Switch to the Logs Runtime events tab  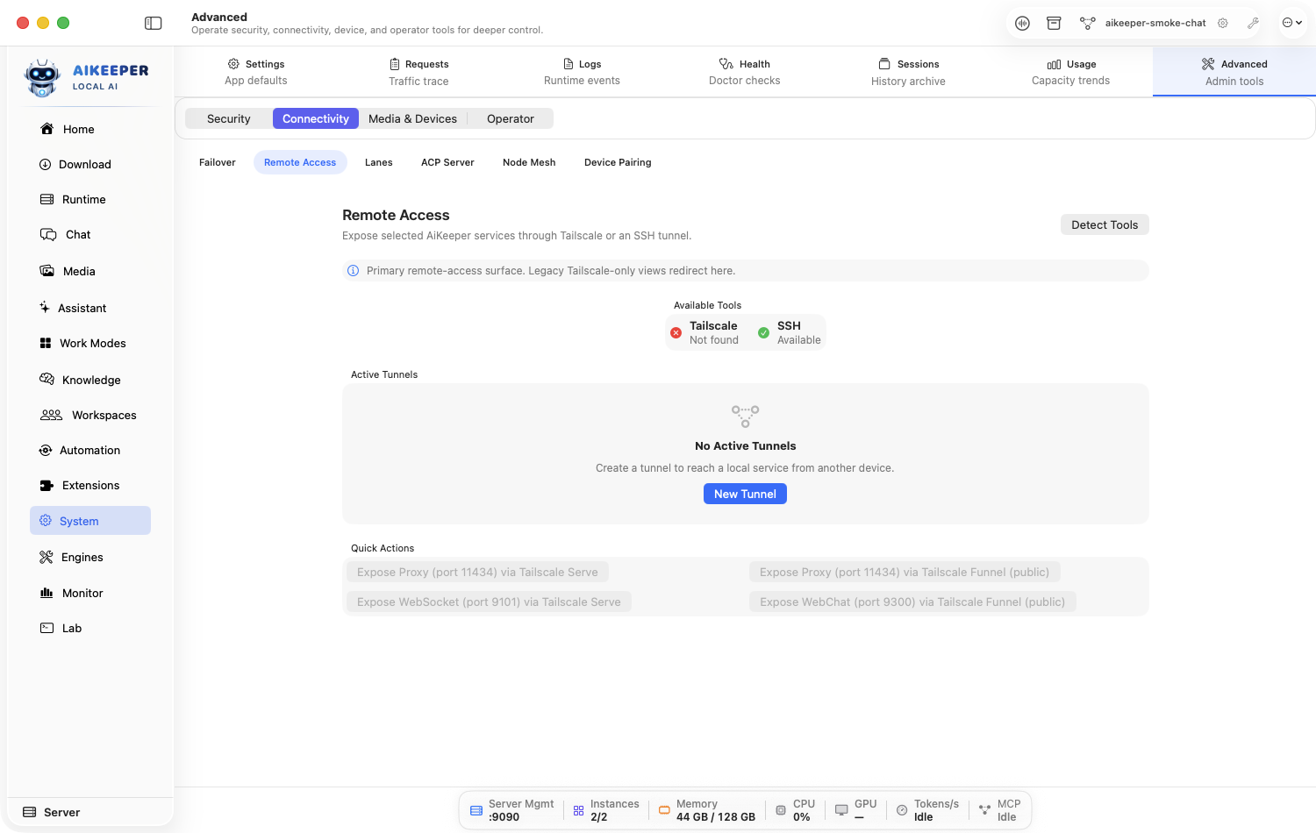pos(582,72)
